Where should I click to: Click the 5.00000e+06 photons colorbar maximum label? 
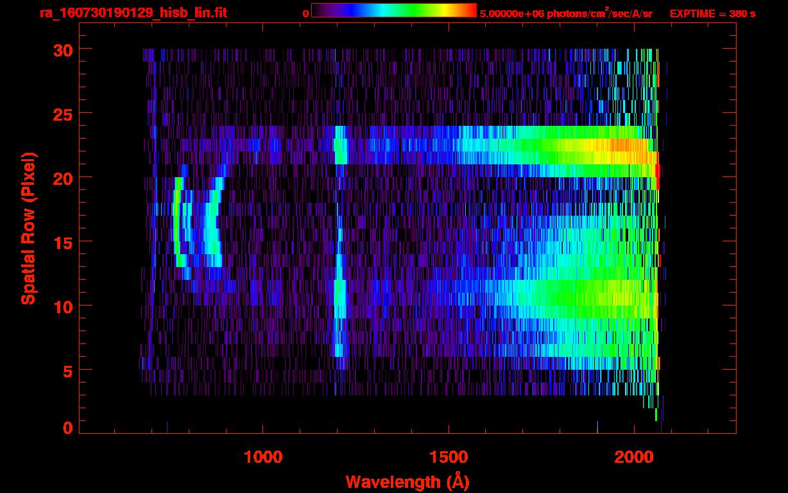click(x=566, y=13)
